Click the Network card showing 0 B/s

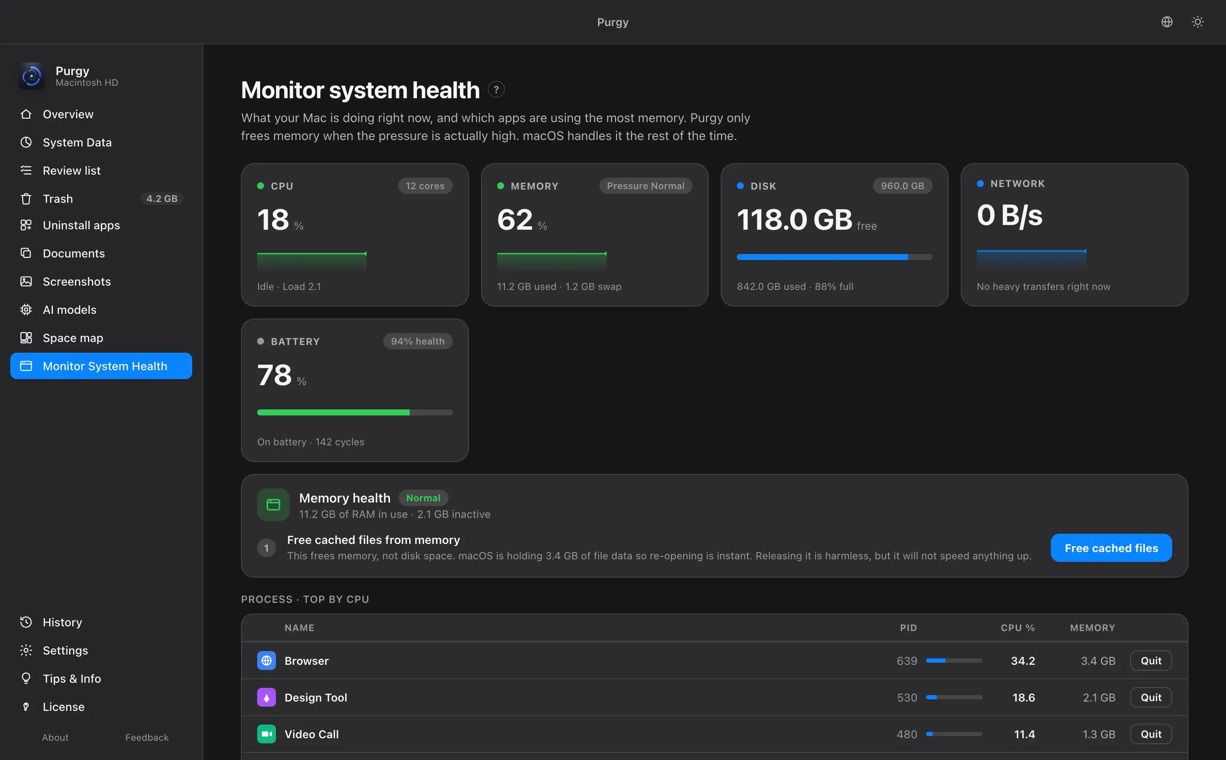click(x=1074, y=235)
